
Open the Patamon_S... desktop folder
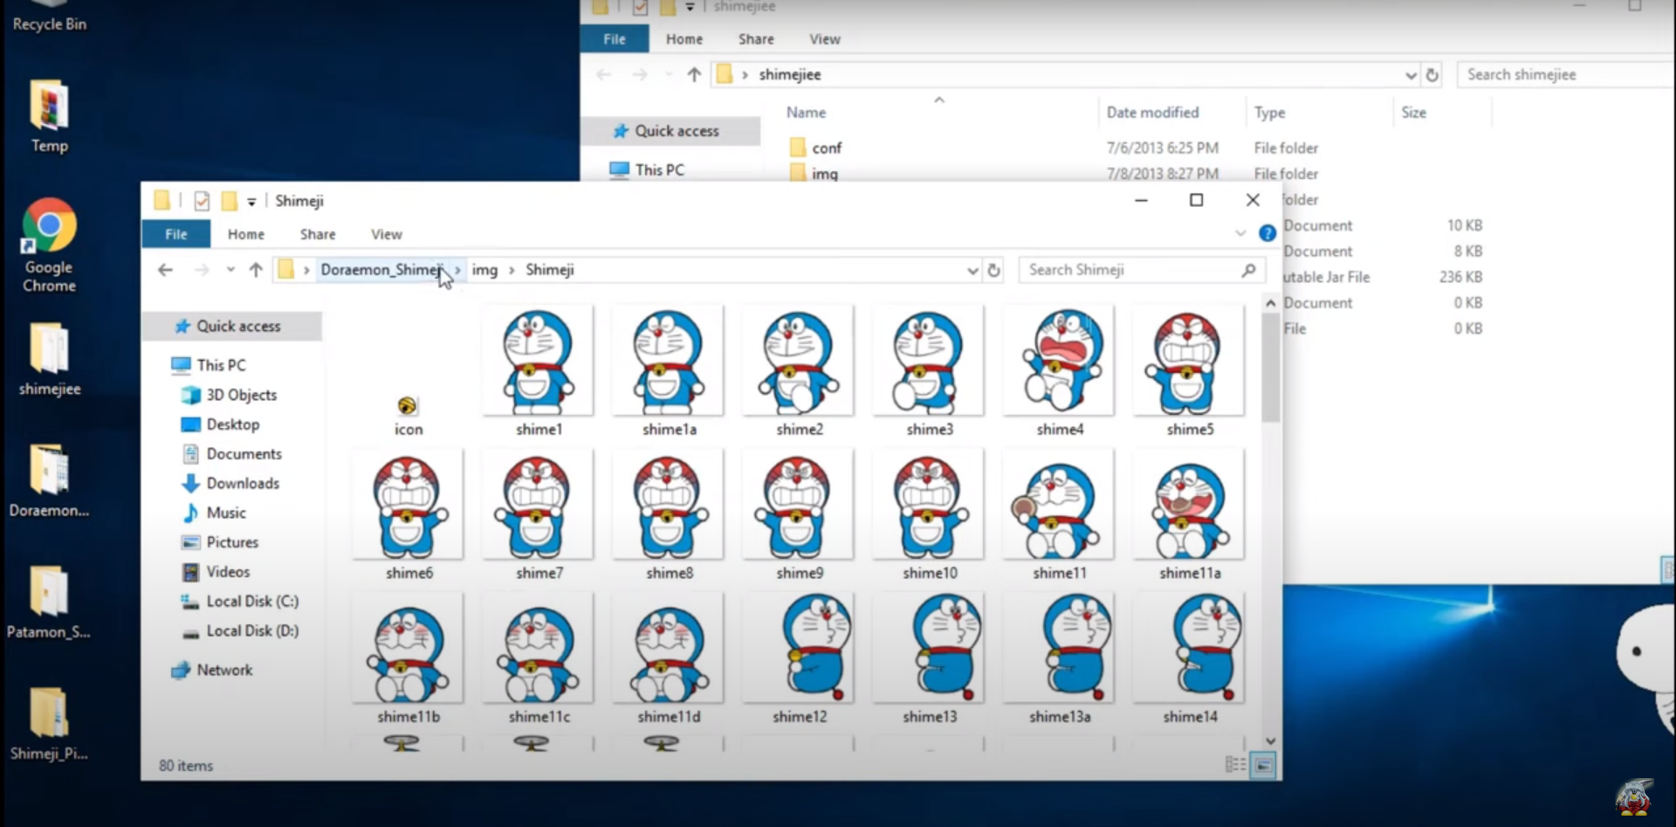point(49,602)
